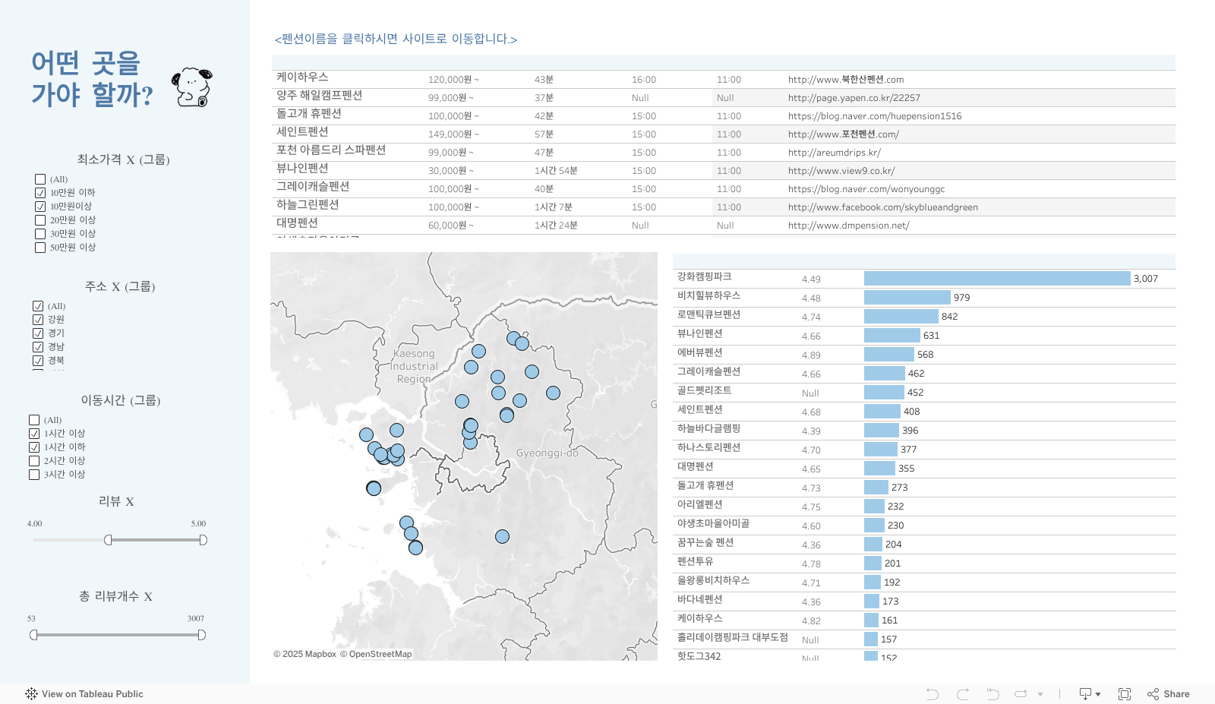Uncheck the 1시간 이상 travel time option
The width and height of the screenshot is (1215, 704).
coord(34,434)
